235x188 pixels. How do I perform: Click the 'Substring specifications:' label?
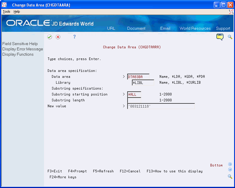[77, 88]
